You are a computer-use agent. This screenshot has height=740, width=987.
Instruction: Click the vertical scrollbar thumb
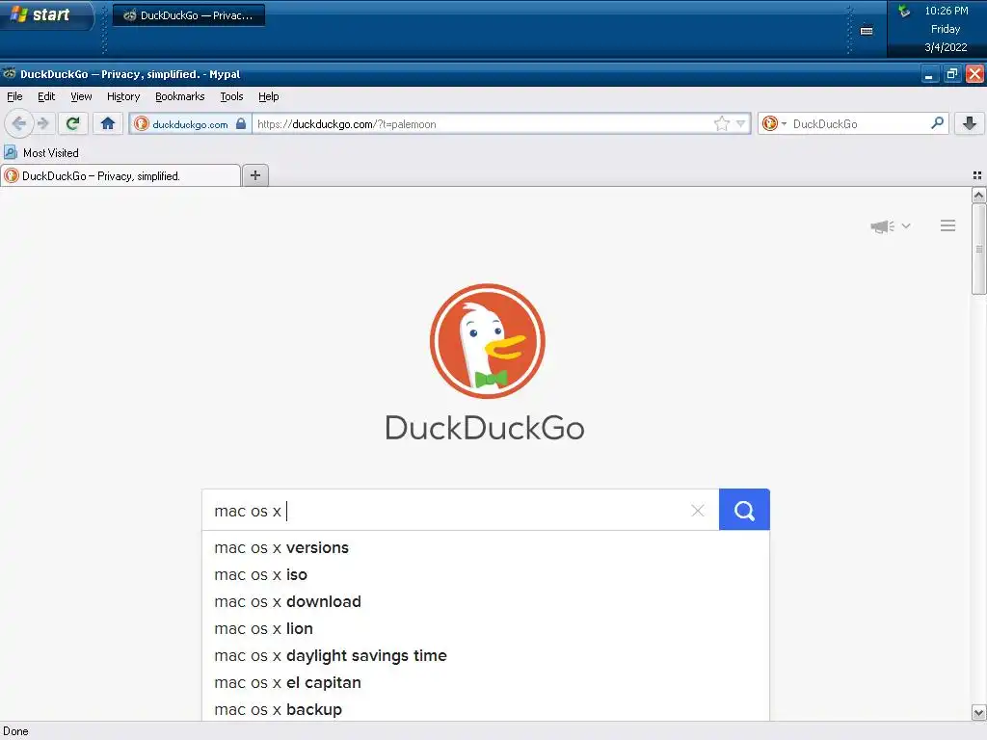point(978,250)
